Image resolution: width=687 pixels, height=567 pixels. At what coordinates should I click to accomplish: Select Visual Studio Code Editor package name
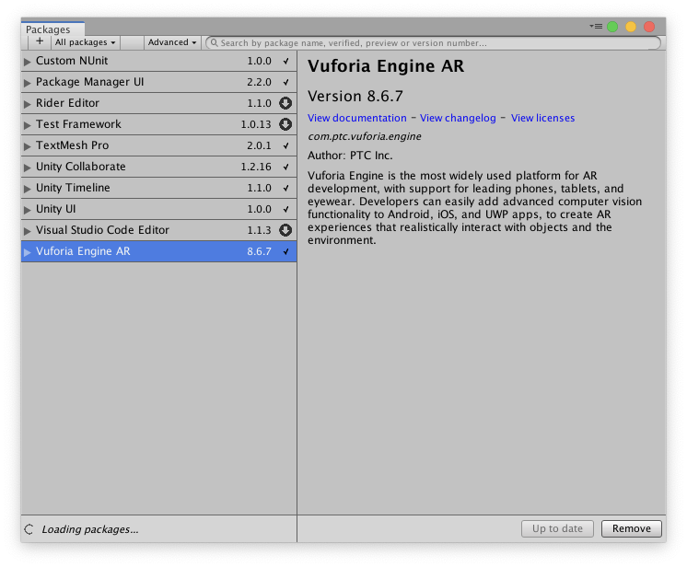tap(102, 230)
